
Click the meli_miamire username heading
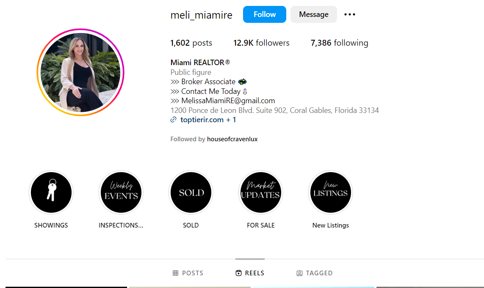coord(201,15)
